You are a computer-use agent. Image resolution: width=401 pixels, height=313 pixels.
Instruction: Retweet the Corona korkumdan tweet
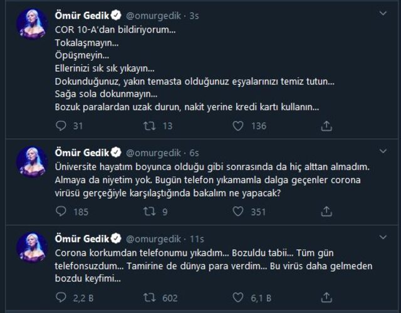coord(150,297)
